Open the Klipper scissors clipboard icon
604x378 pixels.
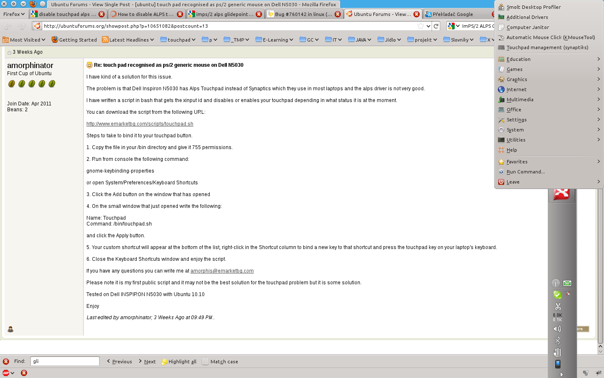click(557, 306)
